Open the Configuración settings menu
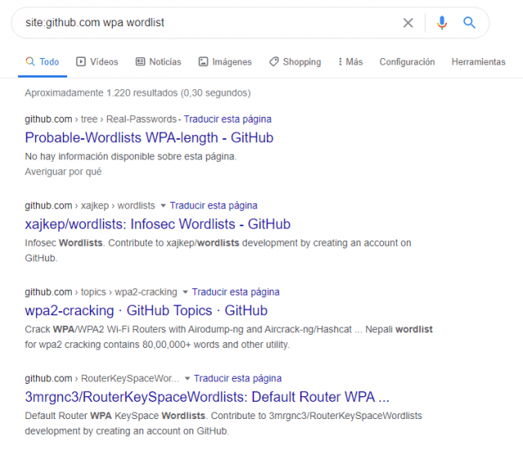The height and width of the screenshot is (455, 523). click(407, 62)
